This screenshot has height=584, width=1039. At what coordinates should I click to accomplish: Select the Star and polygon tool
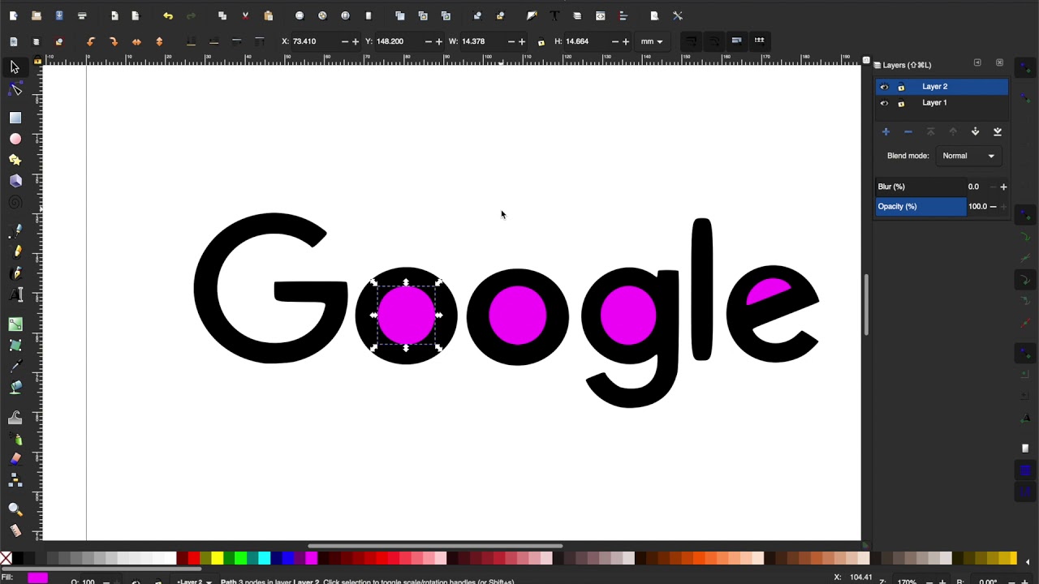(15, 160)
